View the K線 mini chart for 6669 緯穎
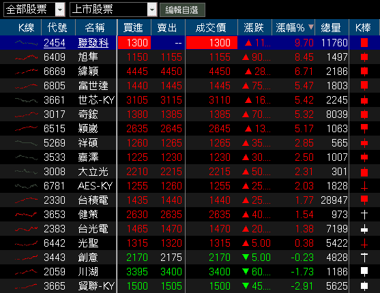The height and width of the screenshot is (293, 380). (x=26, y=72)
